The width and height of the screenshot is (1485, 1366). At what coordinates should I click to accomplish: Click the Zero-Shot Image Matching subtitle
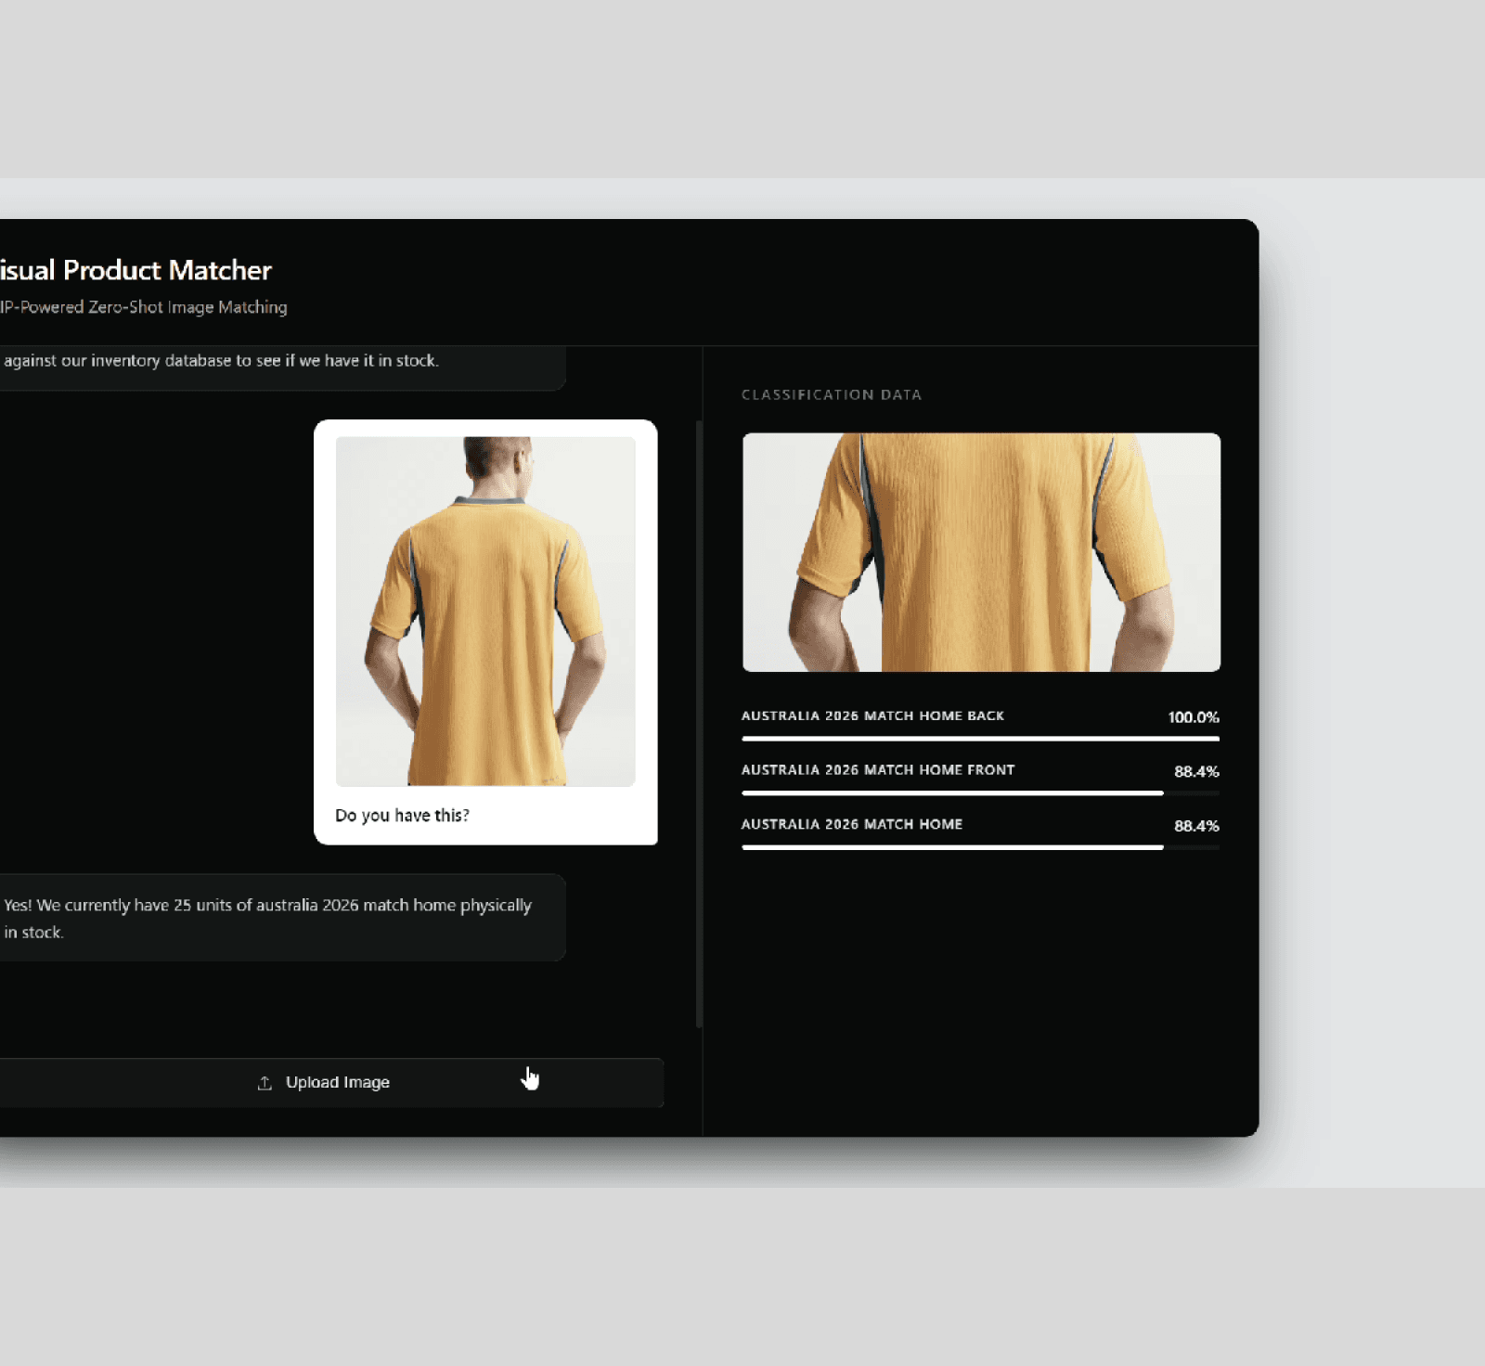pyautogui.click(x=143, y=307)
